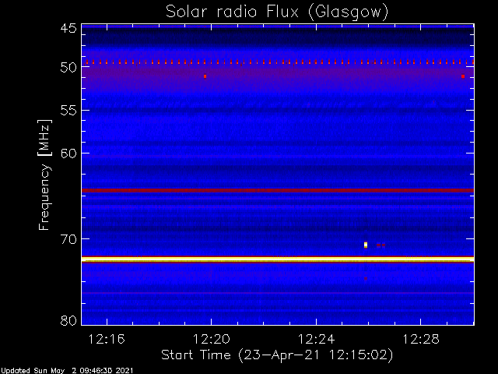Click the red spot near 12:20 at 51 MHz

click(205, 76)
